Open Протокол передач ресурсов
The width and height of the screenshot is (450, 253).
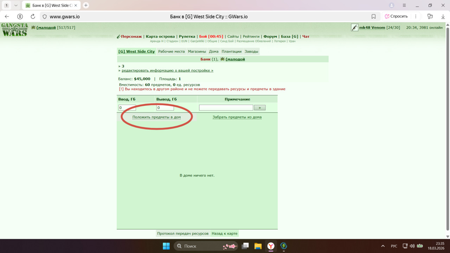pyautogui.click(x=183, y=233)
